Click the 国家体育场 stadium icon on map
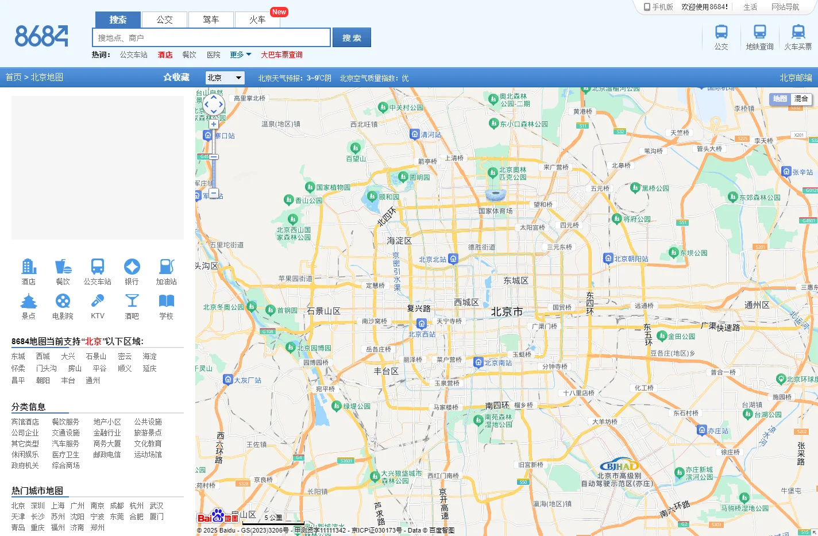The height and width of the screenshot is (536, 818). tap(496, 195)
